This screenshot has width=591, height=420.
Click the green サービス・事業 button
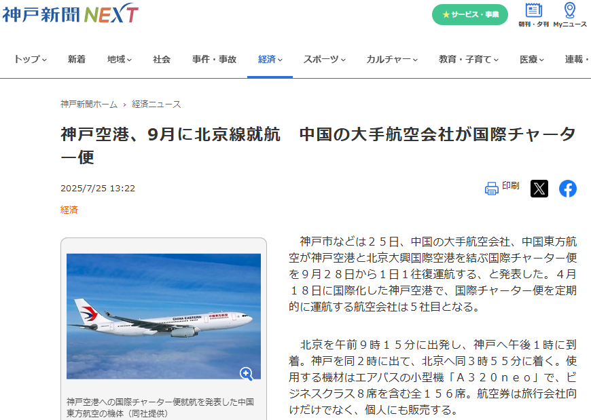click(x=469, y=15)
